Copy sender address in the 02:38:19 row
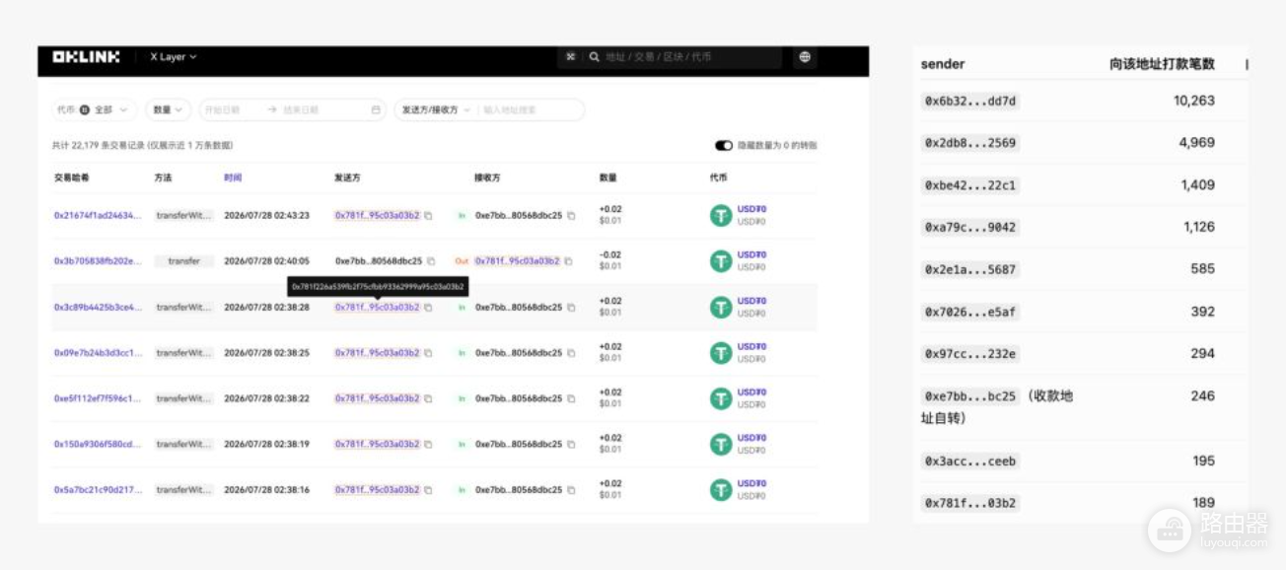 tap(428, 444)
